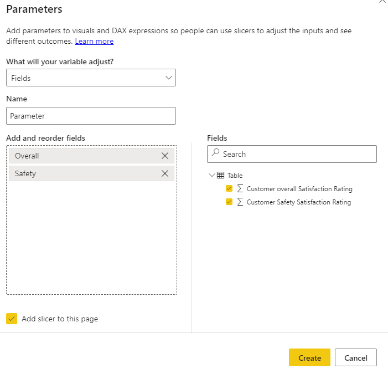This screenshot has width=388, height=374.
Task: Select the Overall field row
Action: click(x=91, y=156)
